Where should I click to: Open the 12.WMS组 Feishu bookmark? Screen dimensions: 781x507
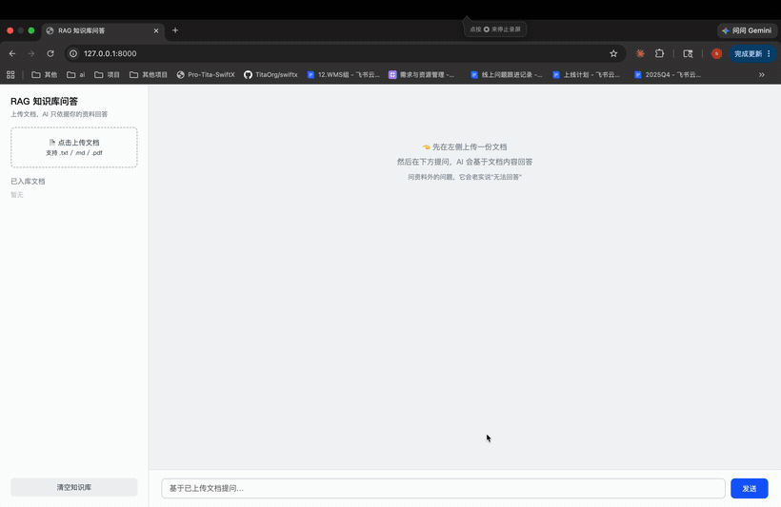tap(343, 74)
